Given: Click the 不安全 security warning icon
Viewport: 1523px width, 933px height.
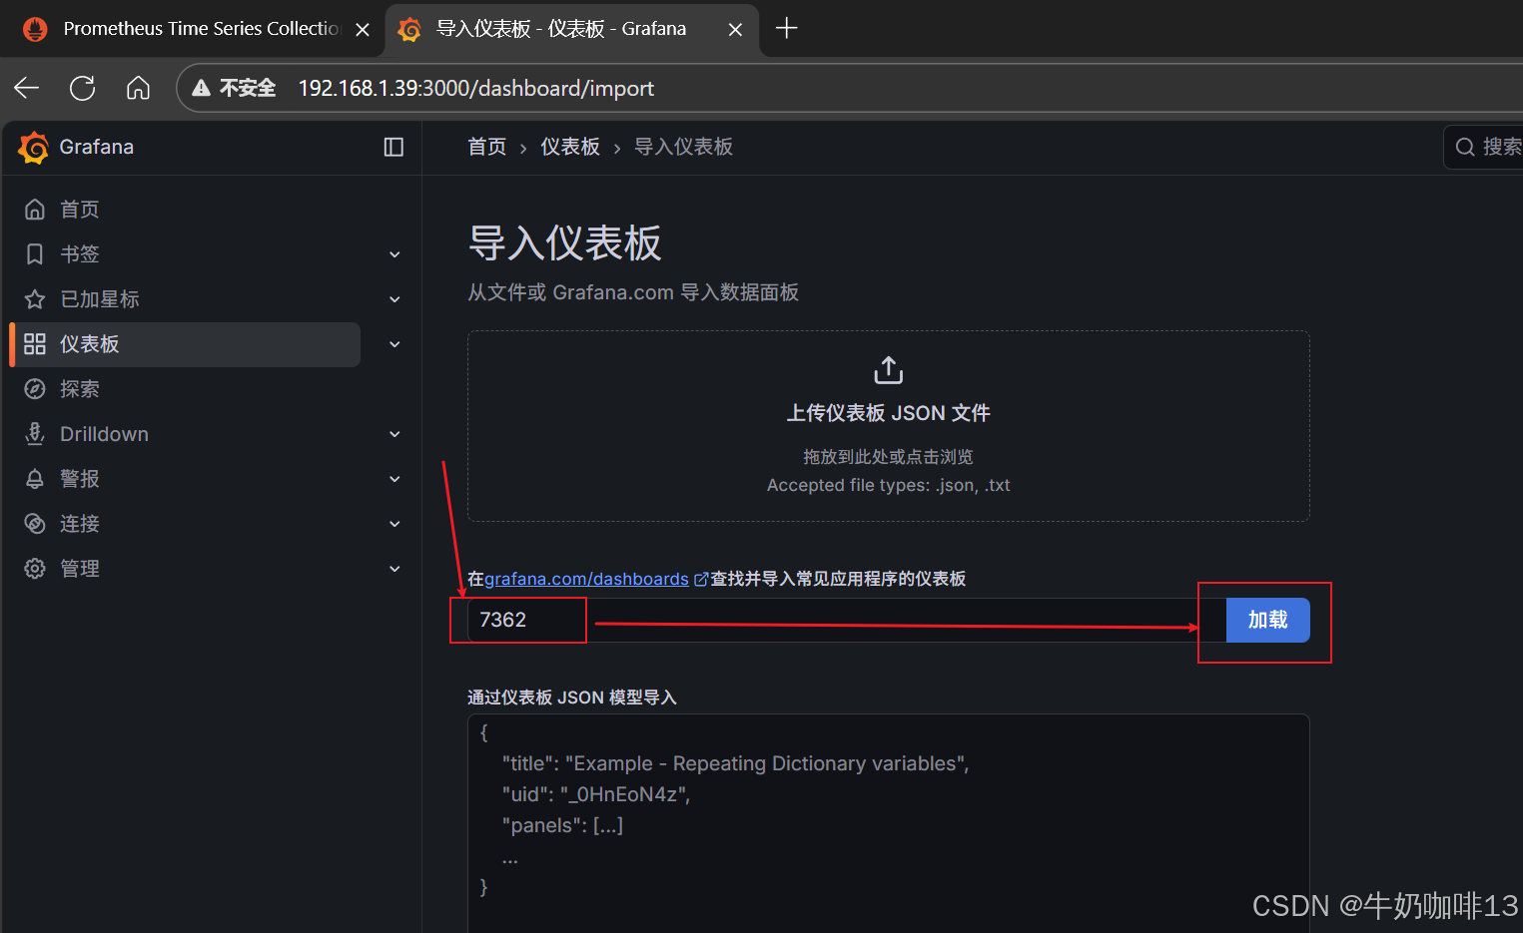Looking at the screenshot, I should (202, 88).
